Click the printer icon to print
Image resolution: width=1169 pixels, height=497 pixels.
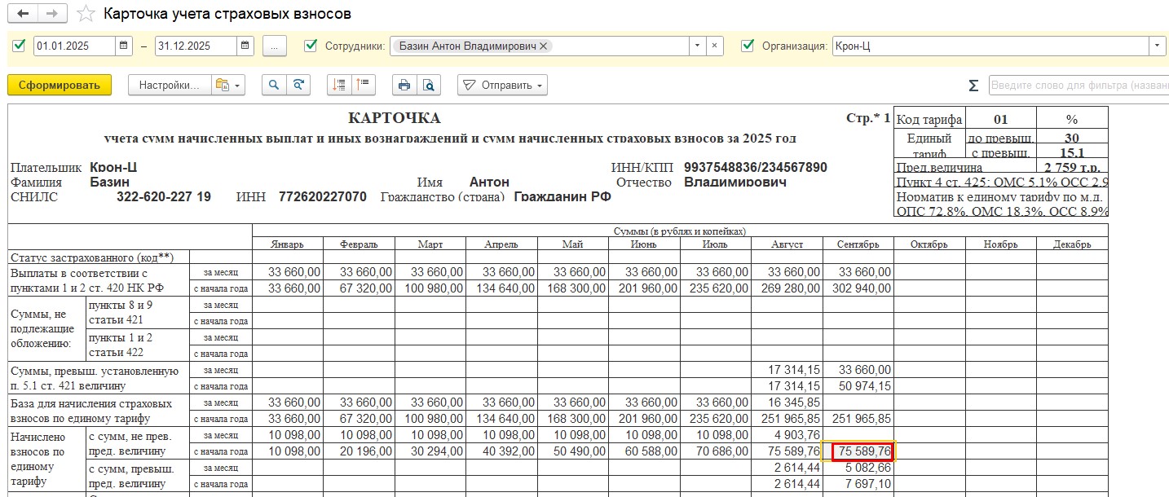(x=403, y=85)
